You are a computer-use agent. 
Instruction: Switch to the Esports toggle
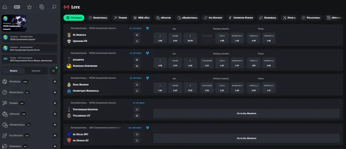pos(36,71)
